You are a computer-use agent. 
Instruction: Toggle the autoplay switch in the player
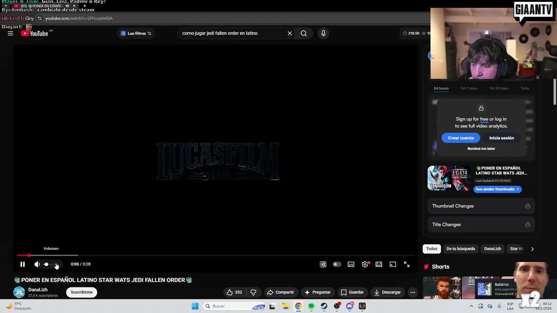(337, 264)
